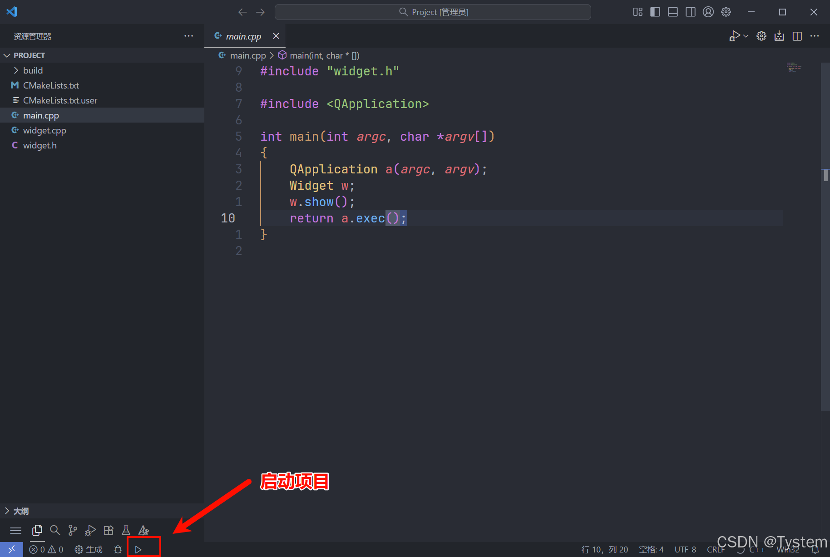This screenshot has height=557, width=830.
Task: Select main.cpp in the file tree
Action: [102, 115]
